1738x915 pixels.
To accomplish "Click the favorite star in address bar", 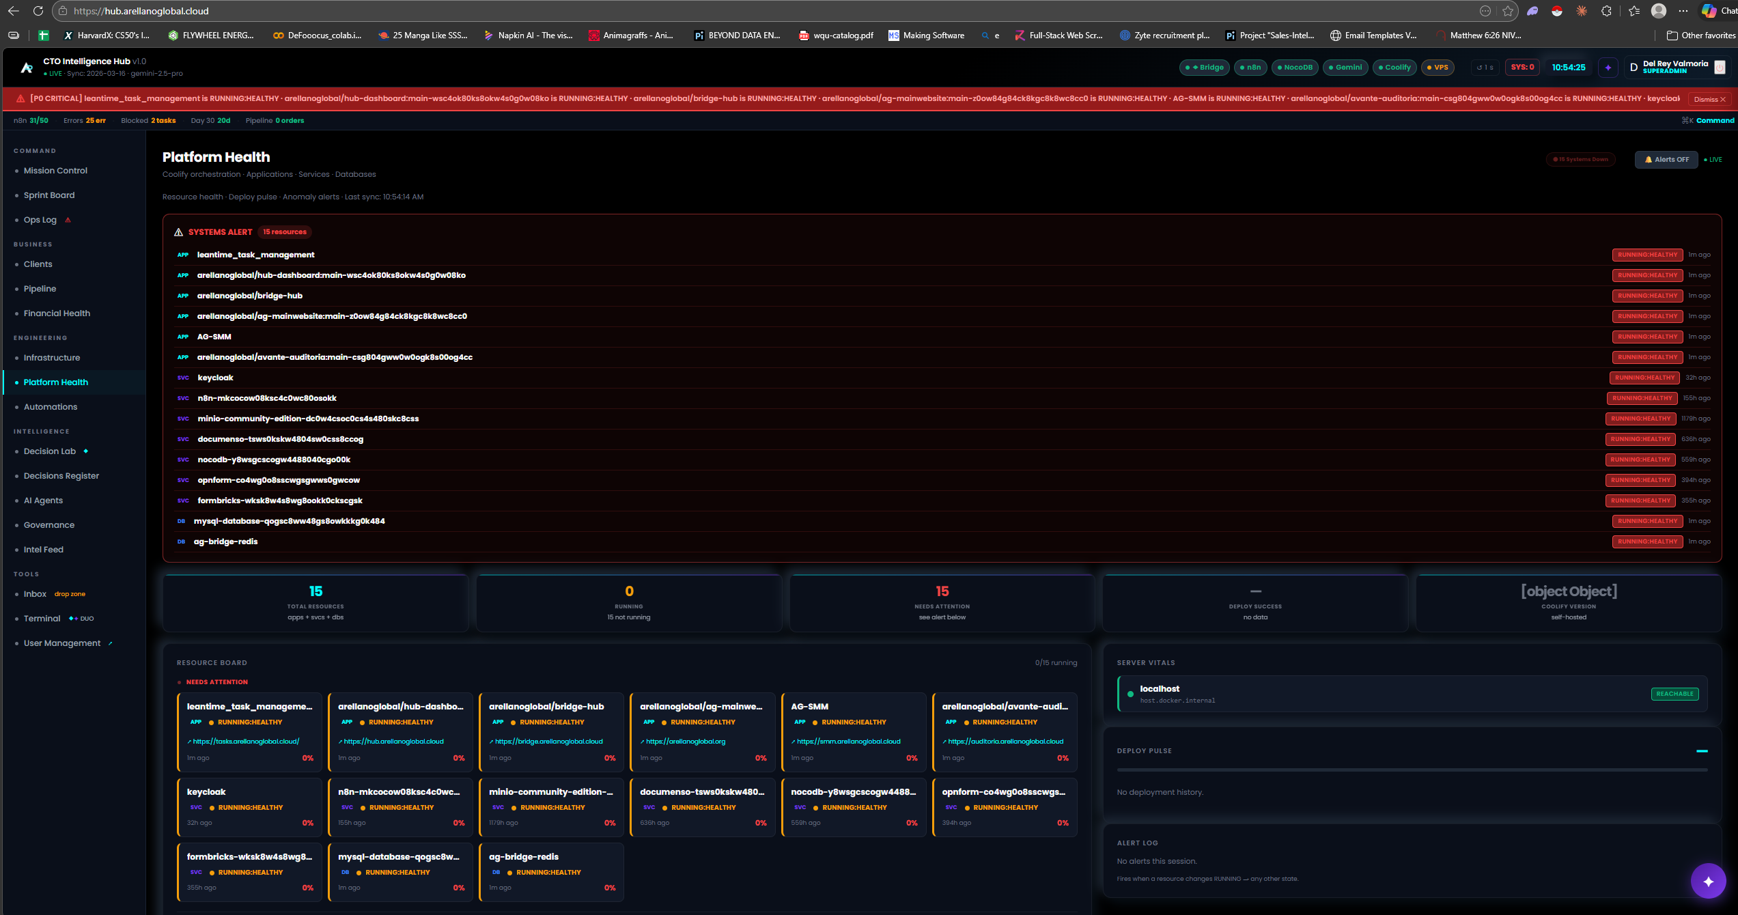I will pos(1508,11).
